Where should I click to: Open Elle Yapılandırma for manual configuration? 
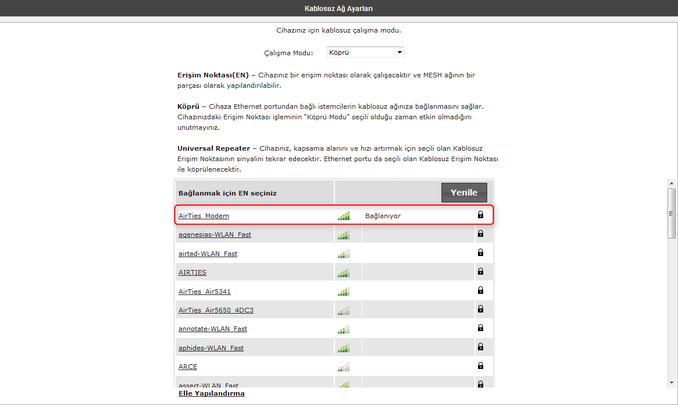[x=212, y=393]
